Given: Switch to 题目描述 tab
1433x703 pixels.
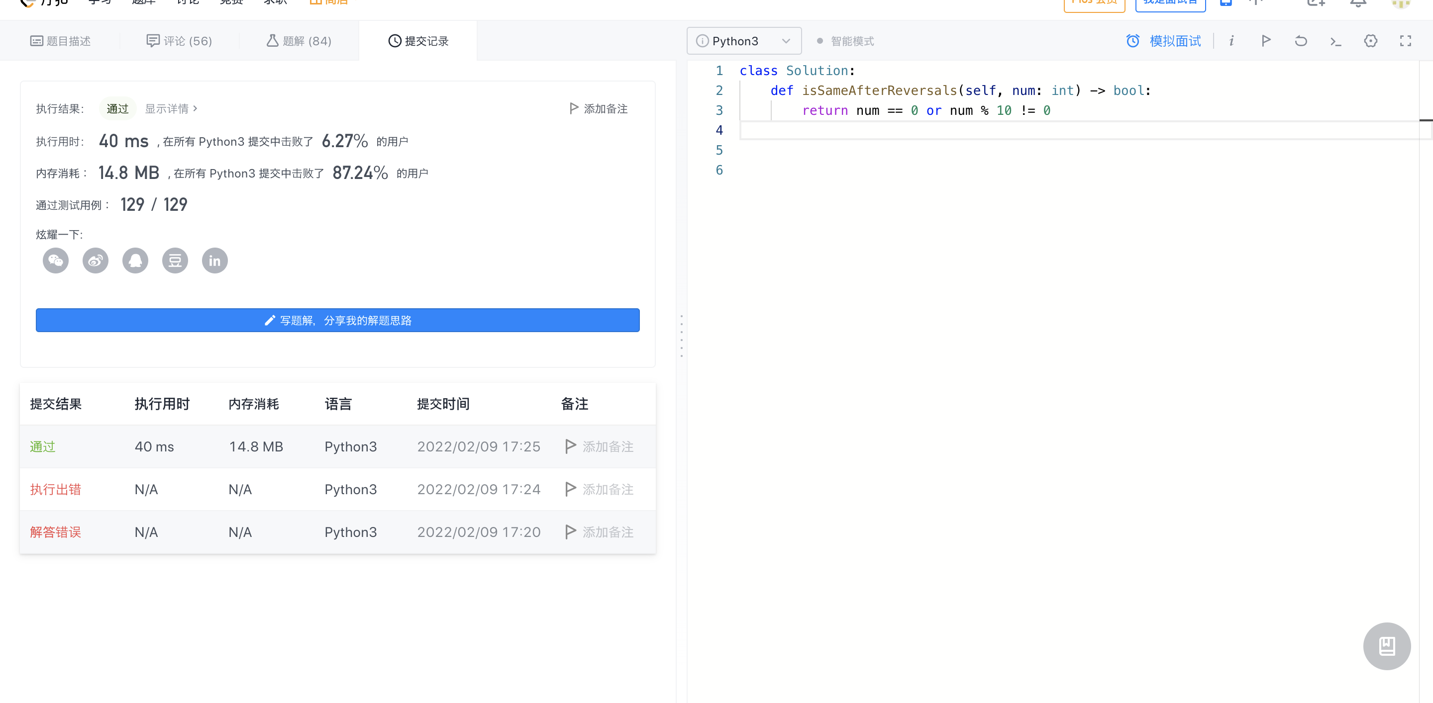Looking at the screenshot, I should coord(60,41).
